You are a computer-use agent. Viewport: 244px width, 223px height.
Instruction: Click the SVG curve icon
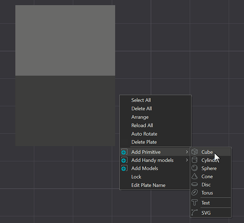click(194, 213)
